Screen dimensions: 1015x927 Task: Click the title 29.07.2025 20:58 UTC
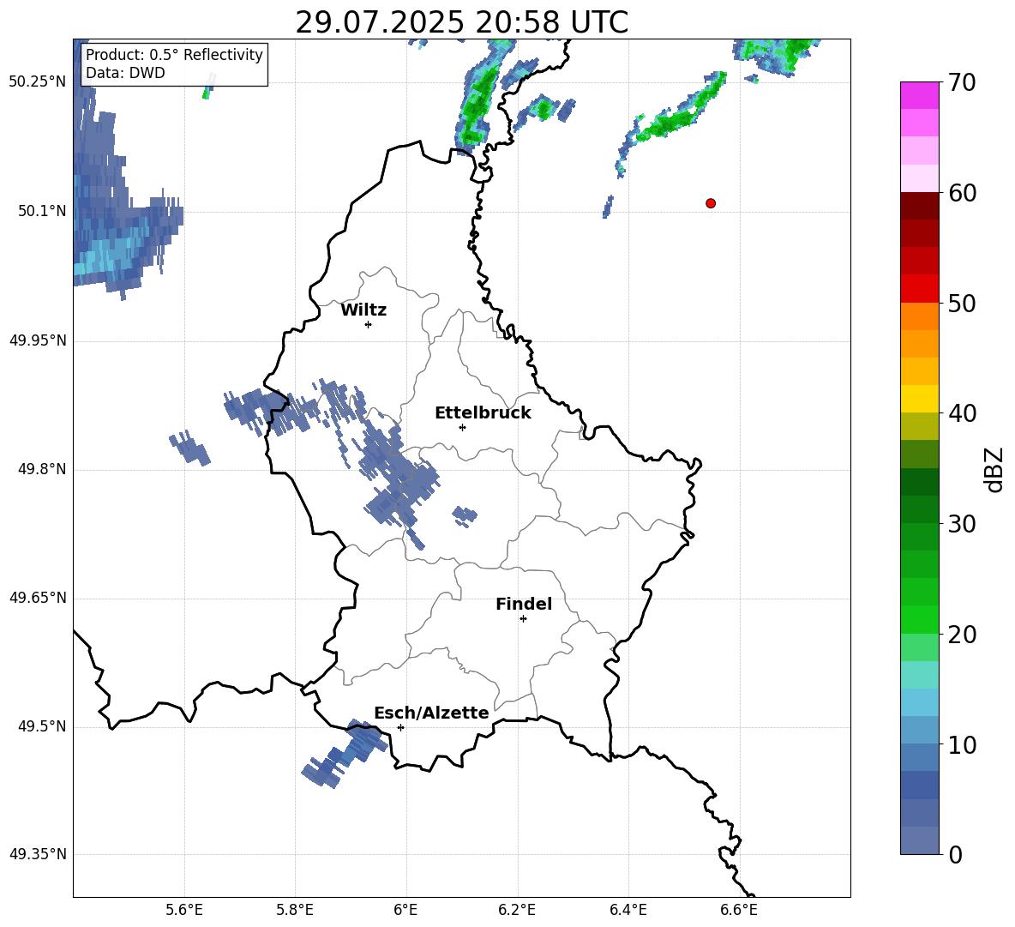coord(461,22)
